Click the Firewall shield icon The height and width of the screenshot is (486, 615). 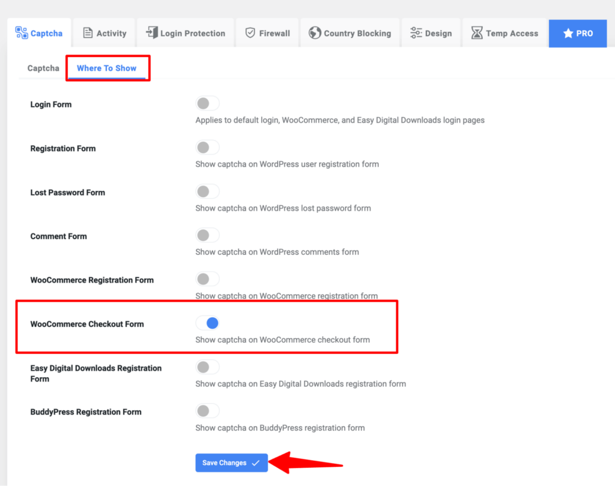click(250, 33)
